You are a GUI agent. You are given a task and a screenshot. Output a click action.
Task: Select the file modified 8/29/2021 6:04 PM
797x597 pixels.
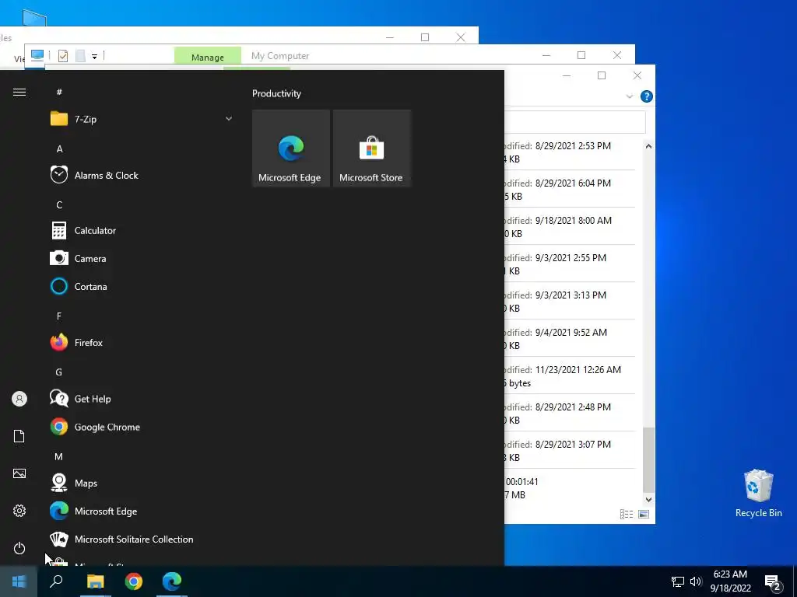pyautogui.click(x=569, y=190)
